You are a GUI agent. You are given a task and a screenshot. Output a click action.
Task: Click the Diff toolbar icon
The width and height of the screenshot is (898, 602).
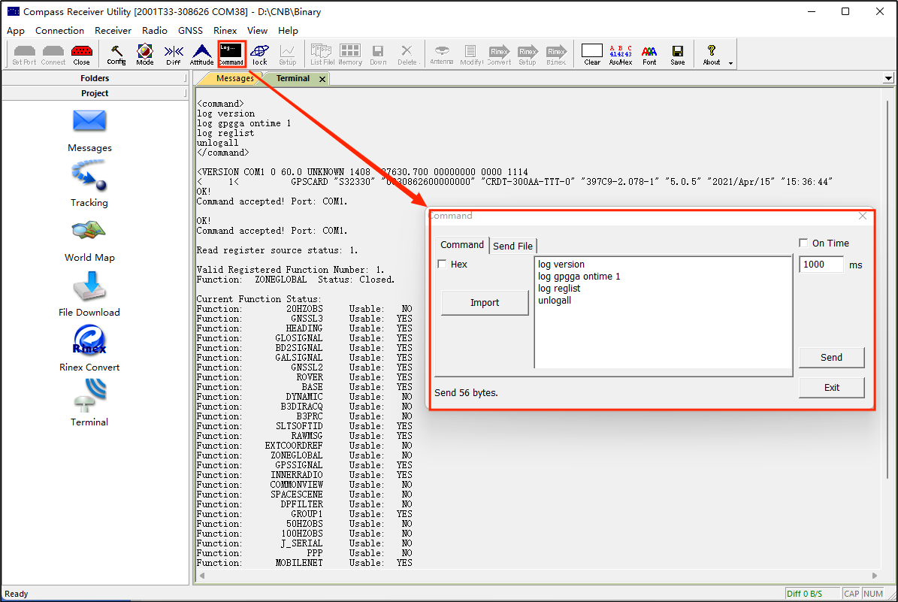[174, 55]
